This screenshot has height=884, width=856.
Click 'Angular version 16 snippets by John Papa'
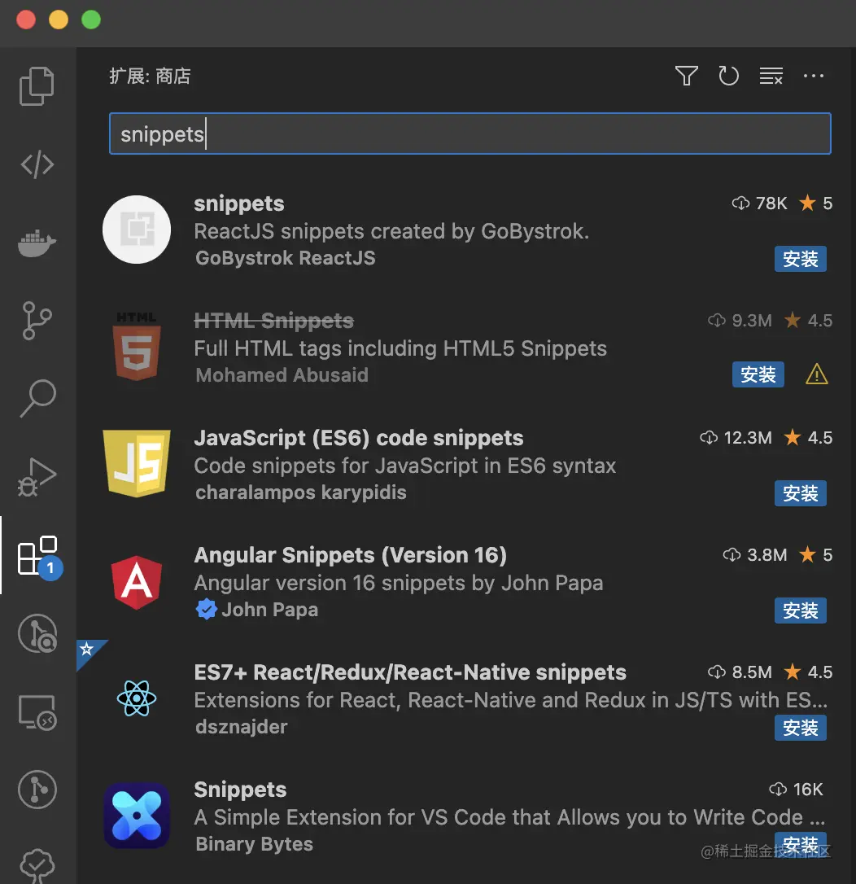[x=399, y=584]
